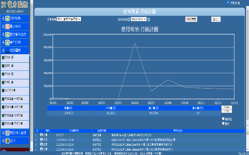Click the Y Min button
This screenshot has width=249, height=155.
click(227, 111)
